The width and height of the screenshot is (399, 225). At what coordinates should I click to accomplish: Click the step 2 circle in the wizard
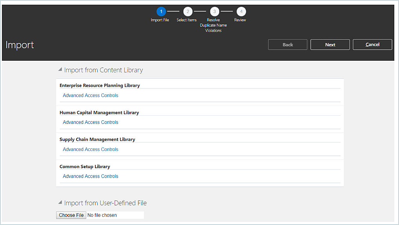(x=188, y=12)
